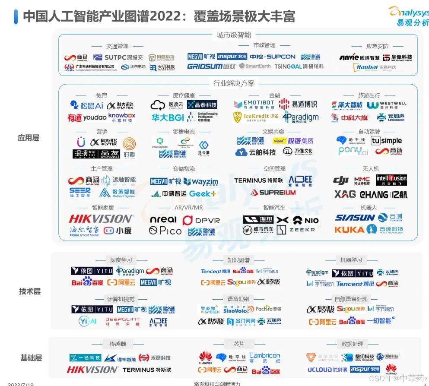
Task: Open the TSINGOAL清研讯科 logo
Action: click(x=299, y=66)
